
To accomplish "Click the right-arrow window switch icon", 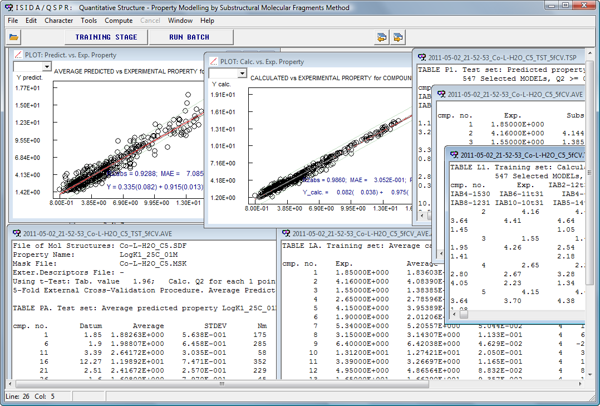I will pyautogui.click(x=398, y=37).
